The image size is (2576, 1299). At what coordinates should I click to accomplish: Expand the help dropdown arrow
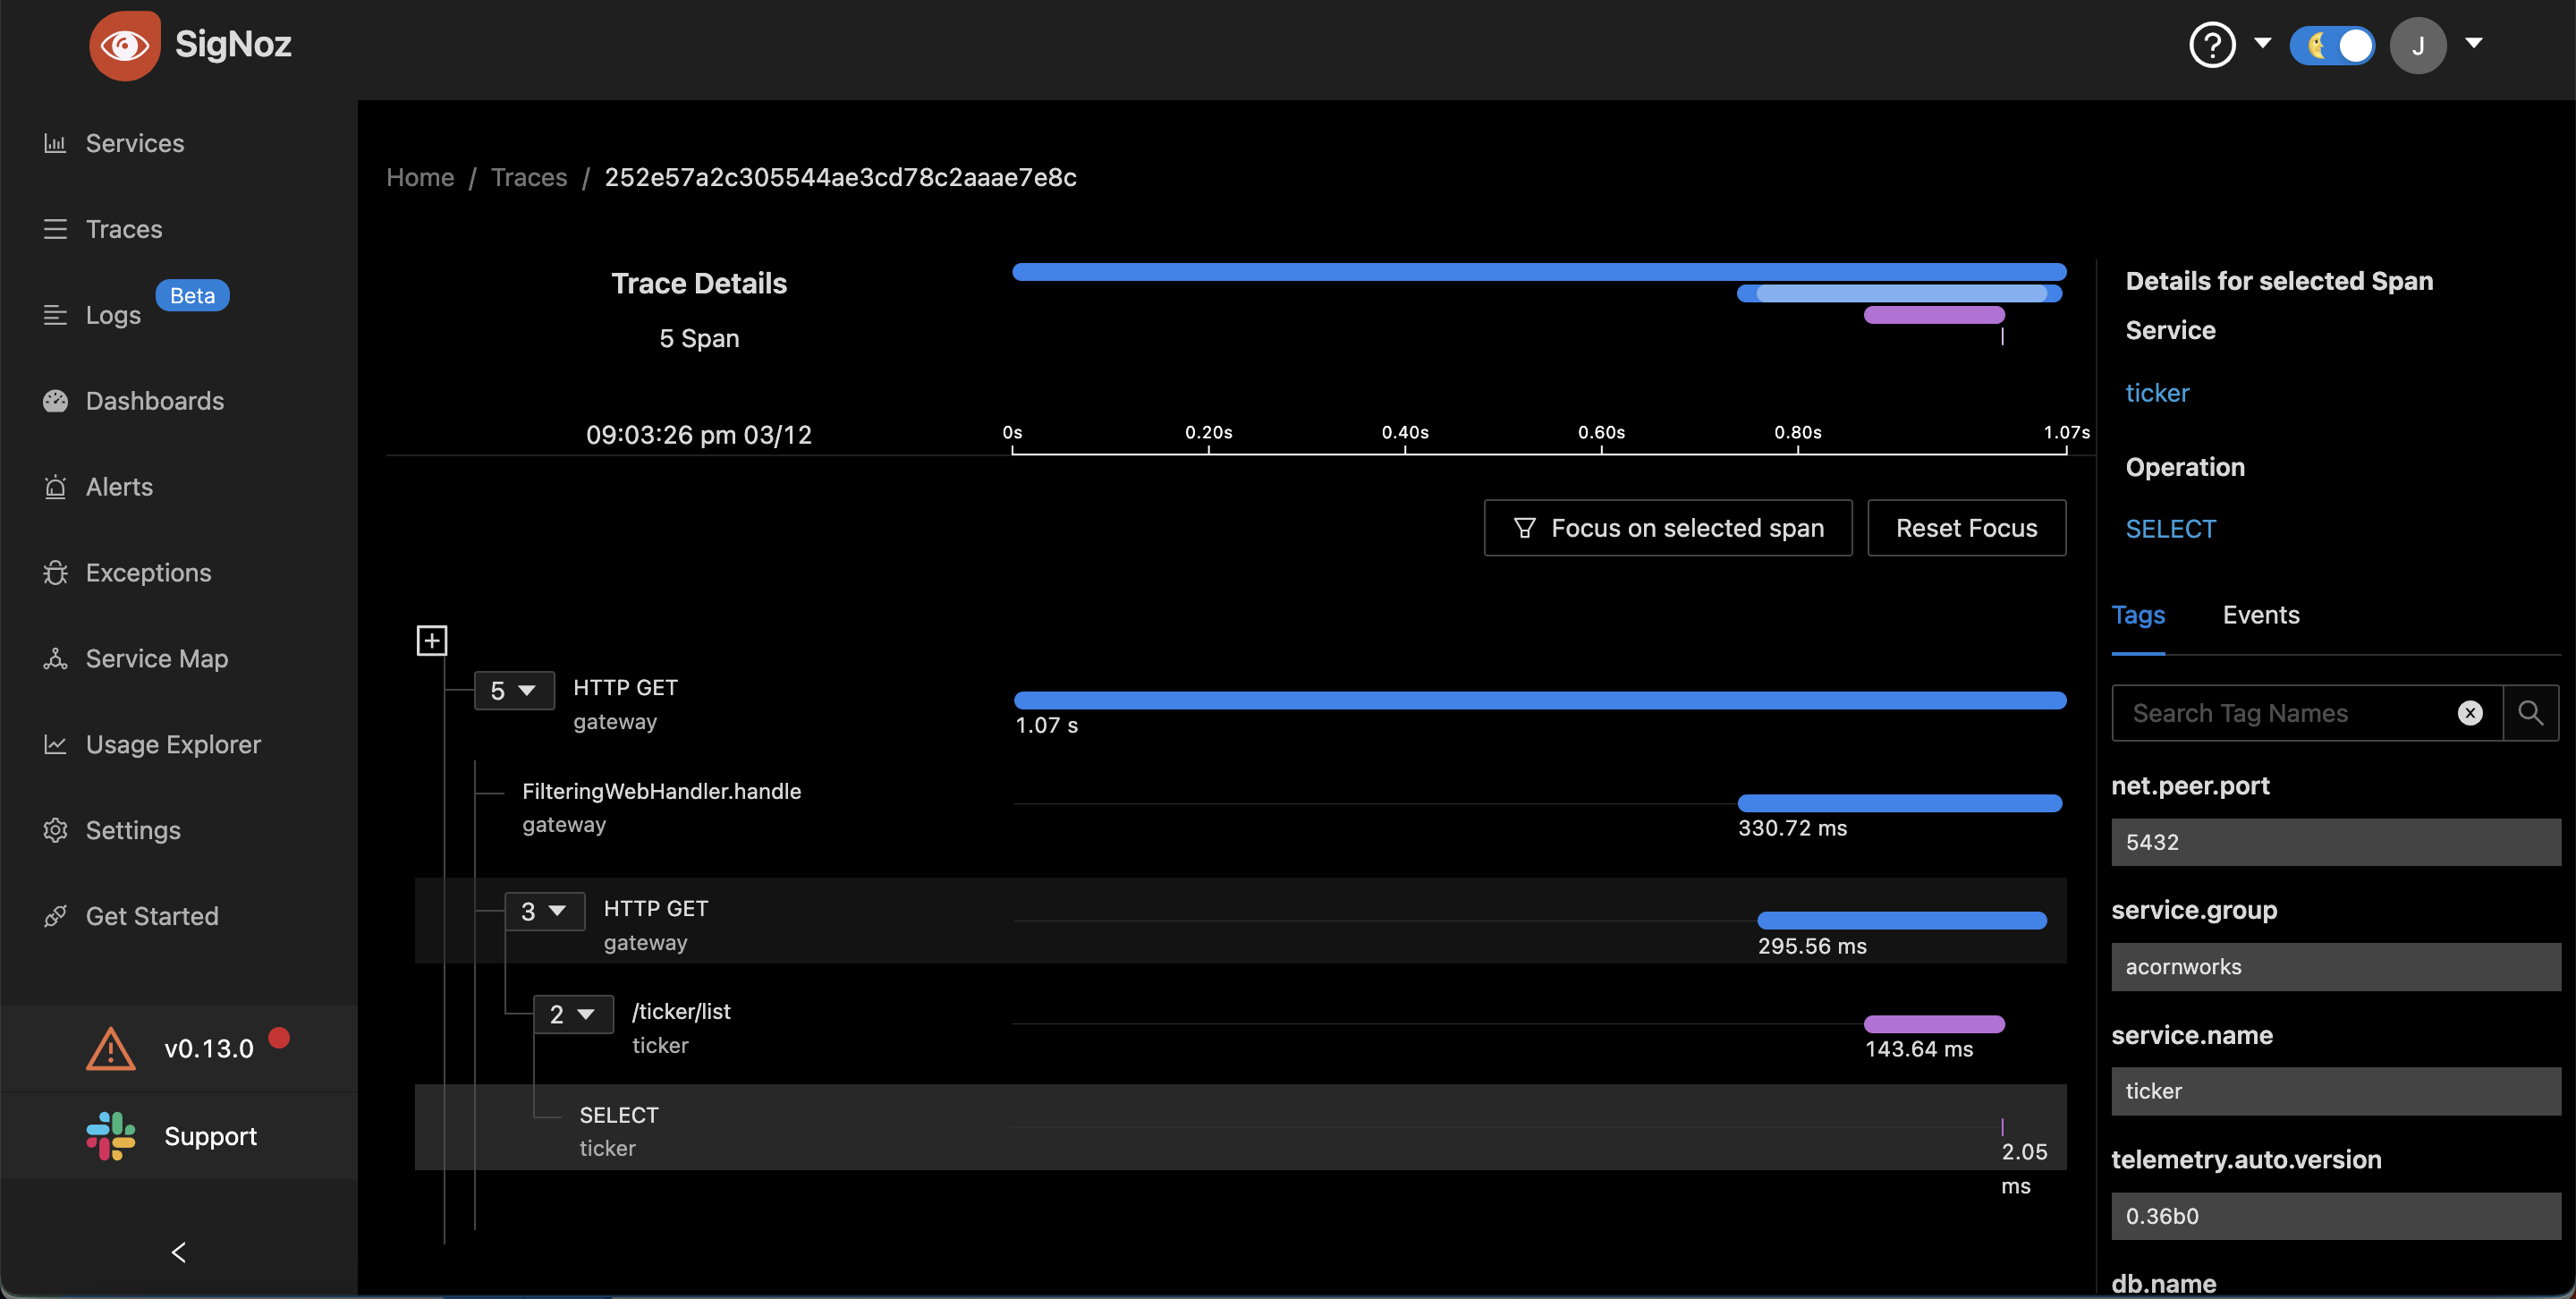pos(2262,43)
